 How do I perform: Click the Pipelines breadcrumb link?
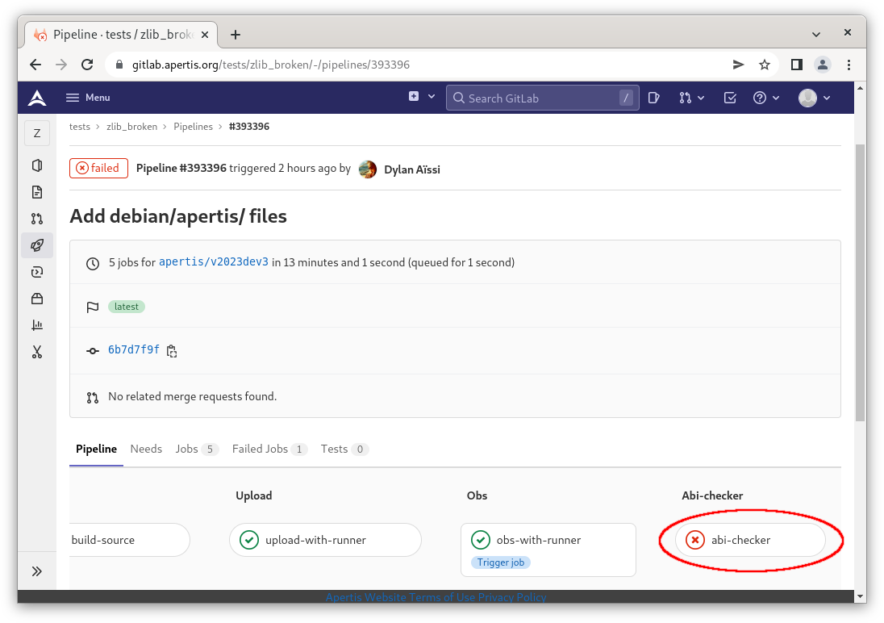[193, 127]
